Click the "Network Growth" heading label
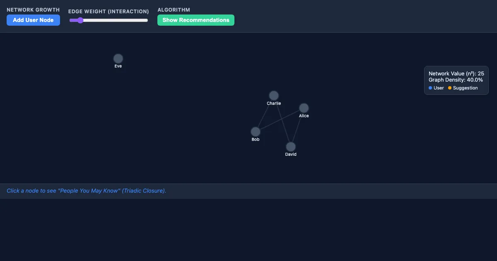Viewport: 497px width, 261px height. [33, 10]
